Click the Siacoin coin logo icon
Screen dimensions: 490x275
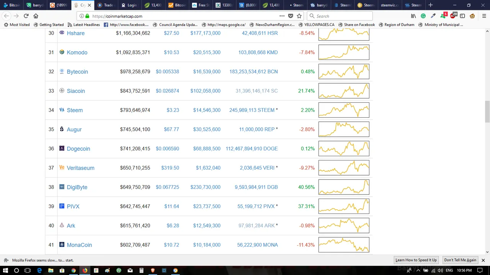62,91
